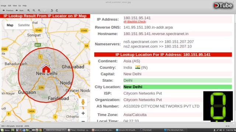
Task: Click the IP Blacklist Check link
Action: tap(135, 22)
